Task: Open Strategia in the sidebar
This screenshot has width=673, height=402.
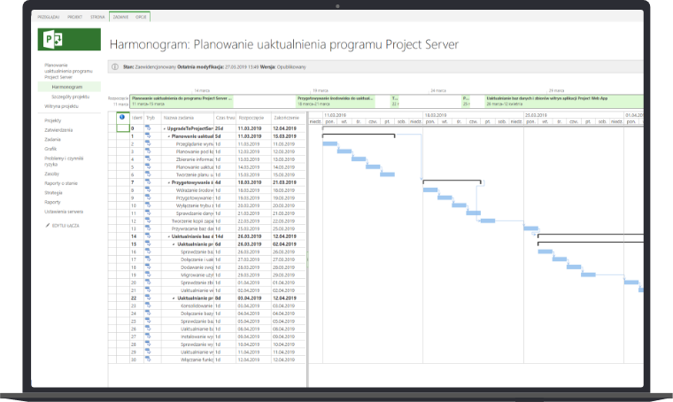Action: 53,193
